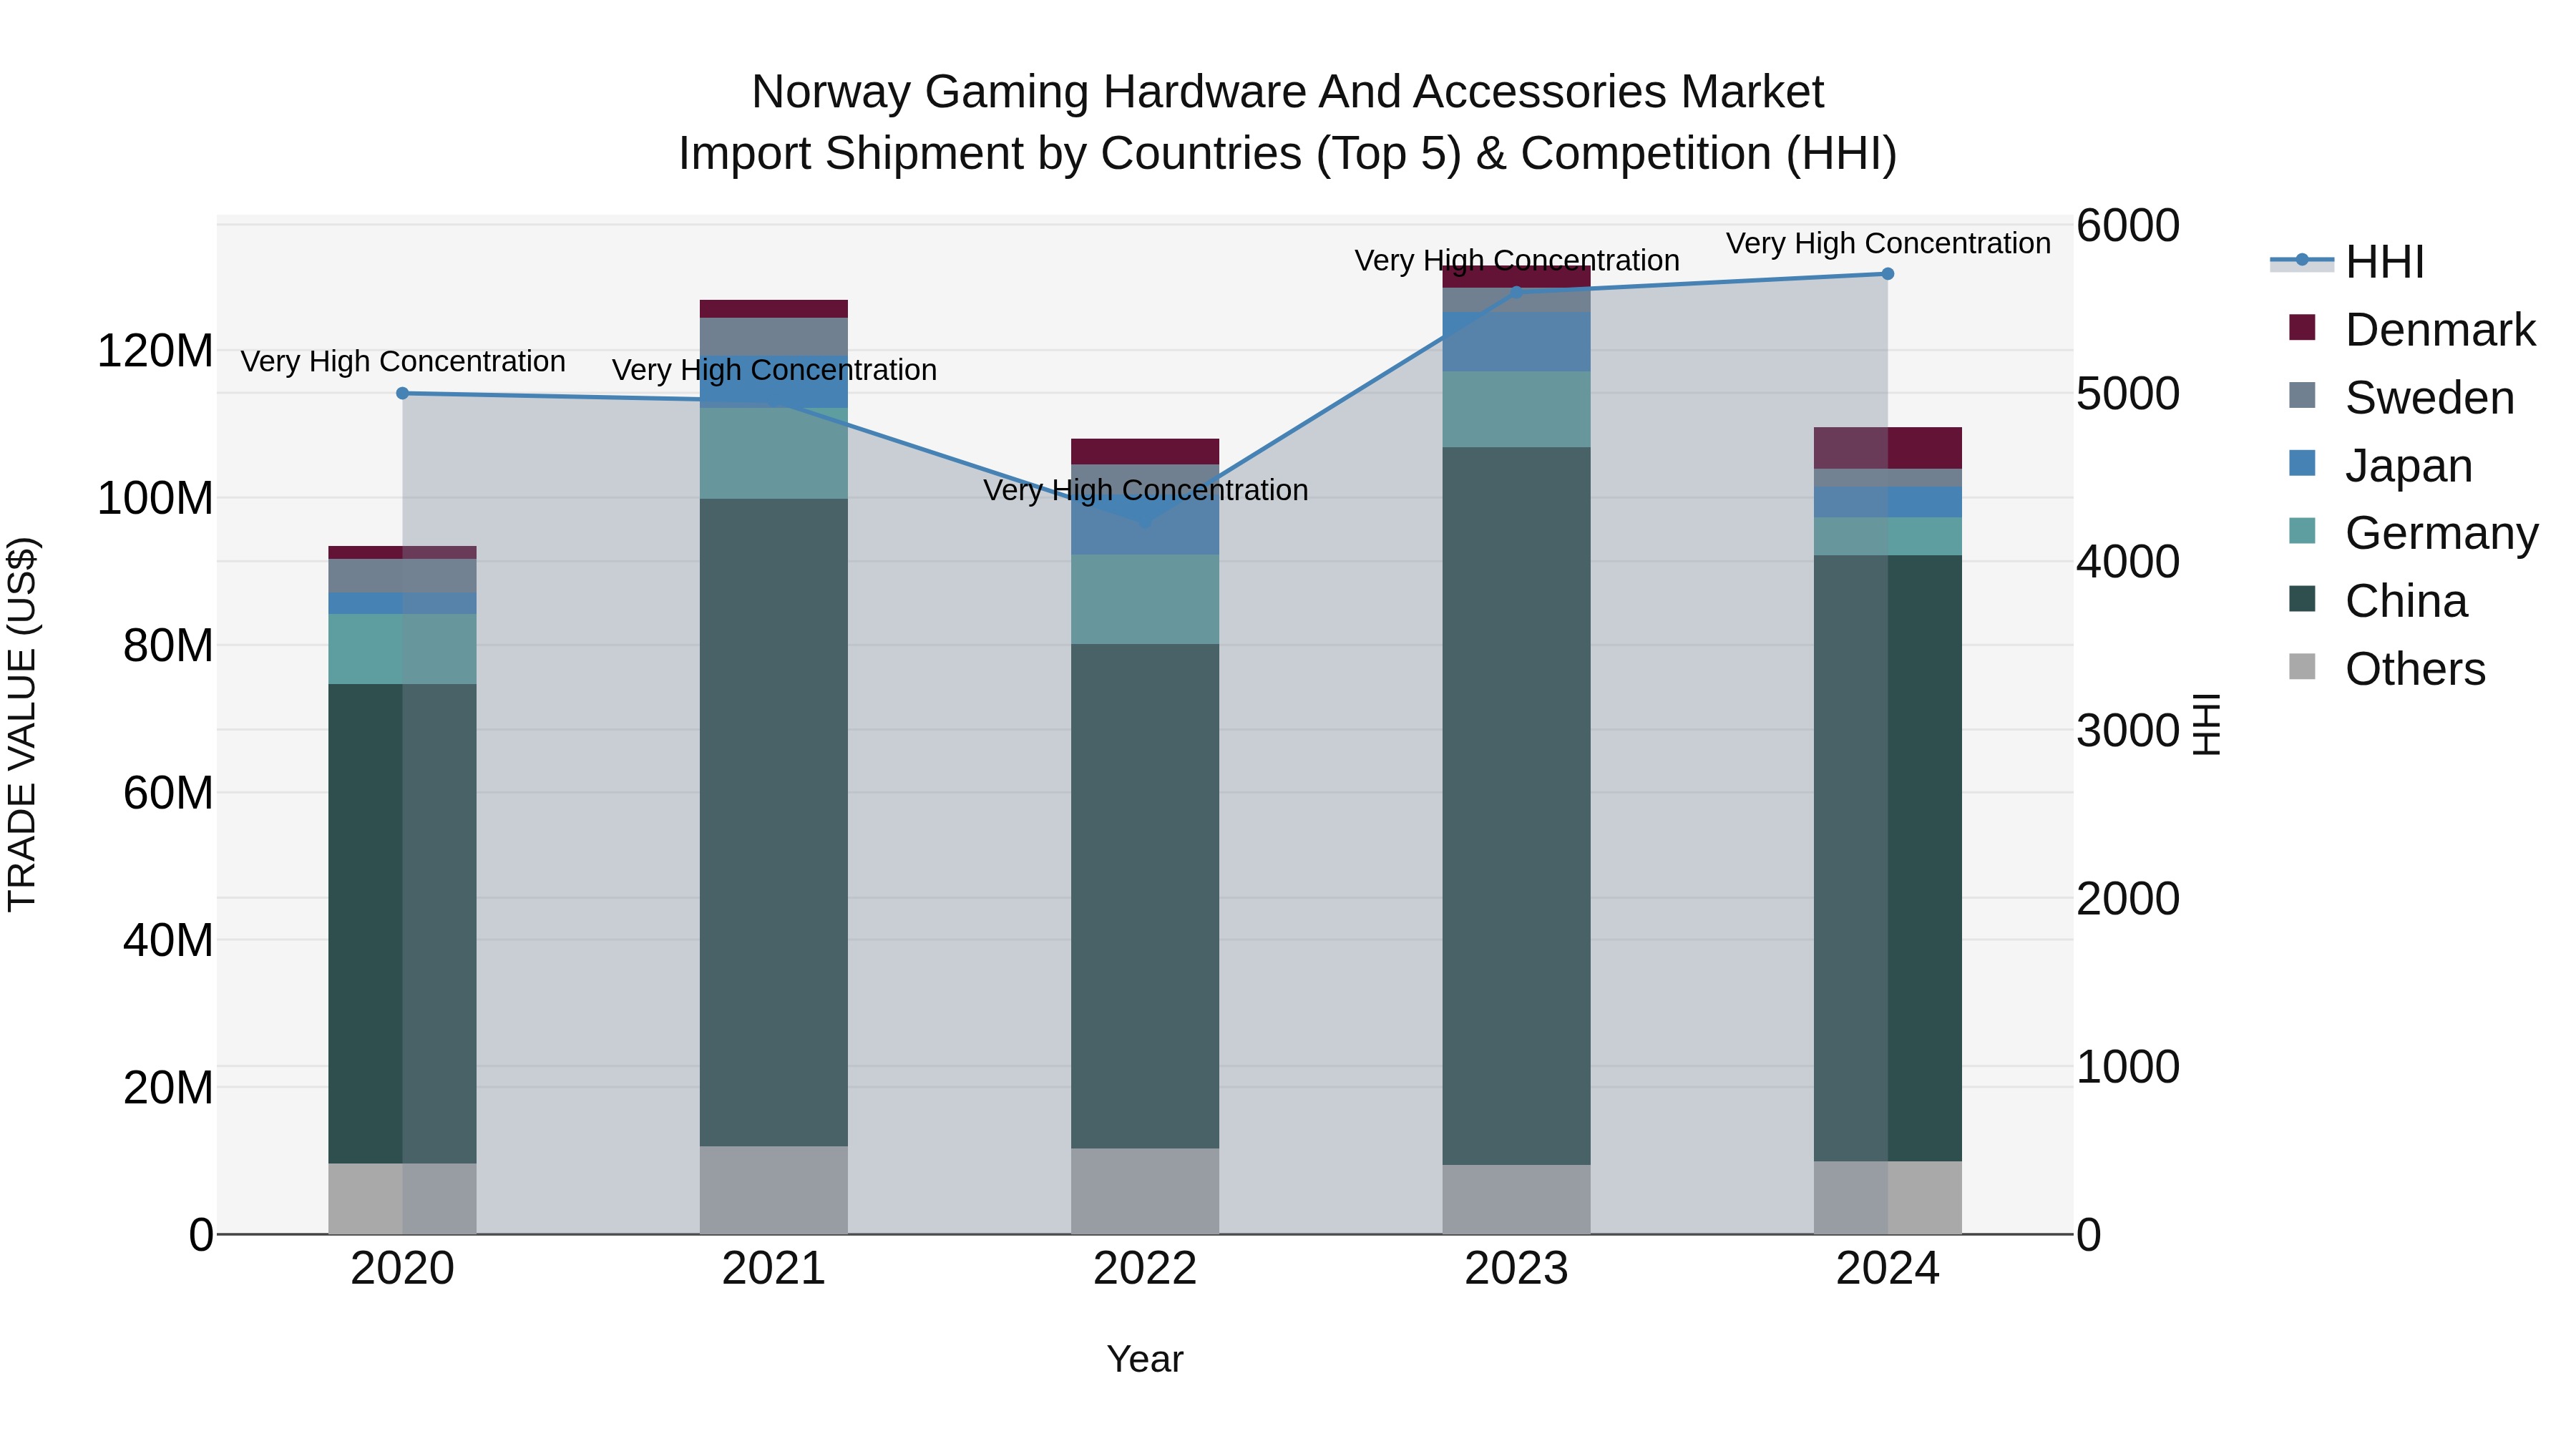Viewport: 2576px width, 1449px height.
Task: Select the 2020 HHI data point
Action: [403, 393]
